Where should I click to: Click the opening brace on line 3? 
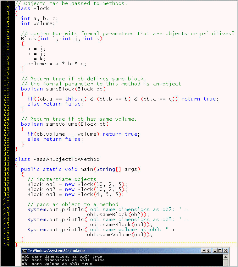(x=16, y=14)
